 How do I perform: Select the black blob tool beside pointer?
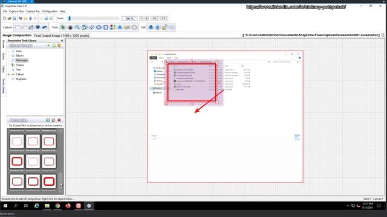tap(70, 27)
